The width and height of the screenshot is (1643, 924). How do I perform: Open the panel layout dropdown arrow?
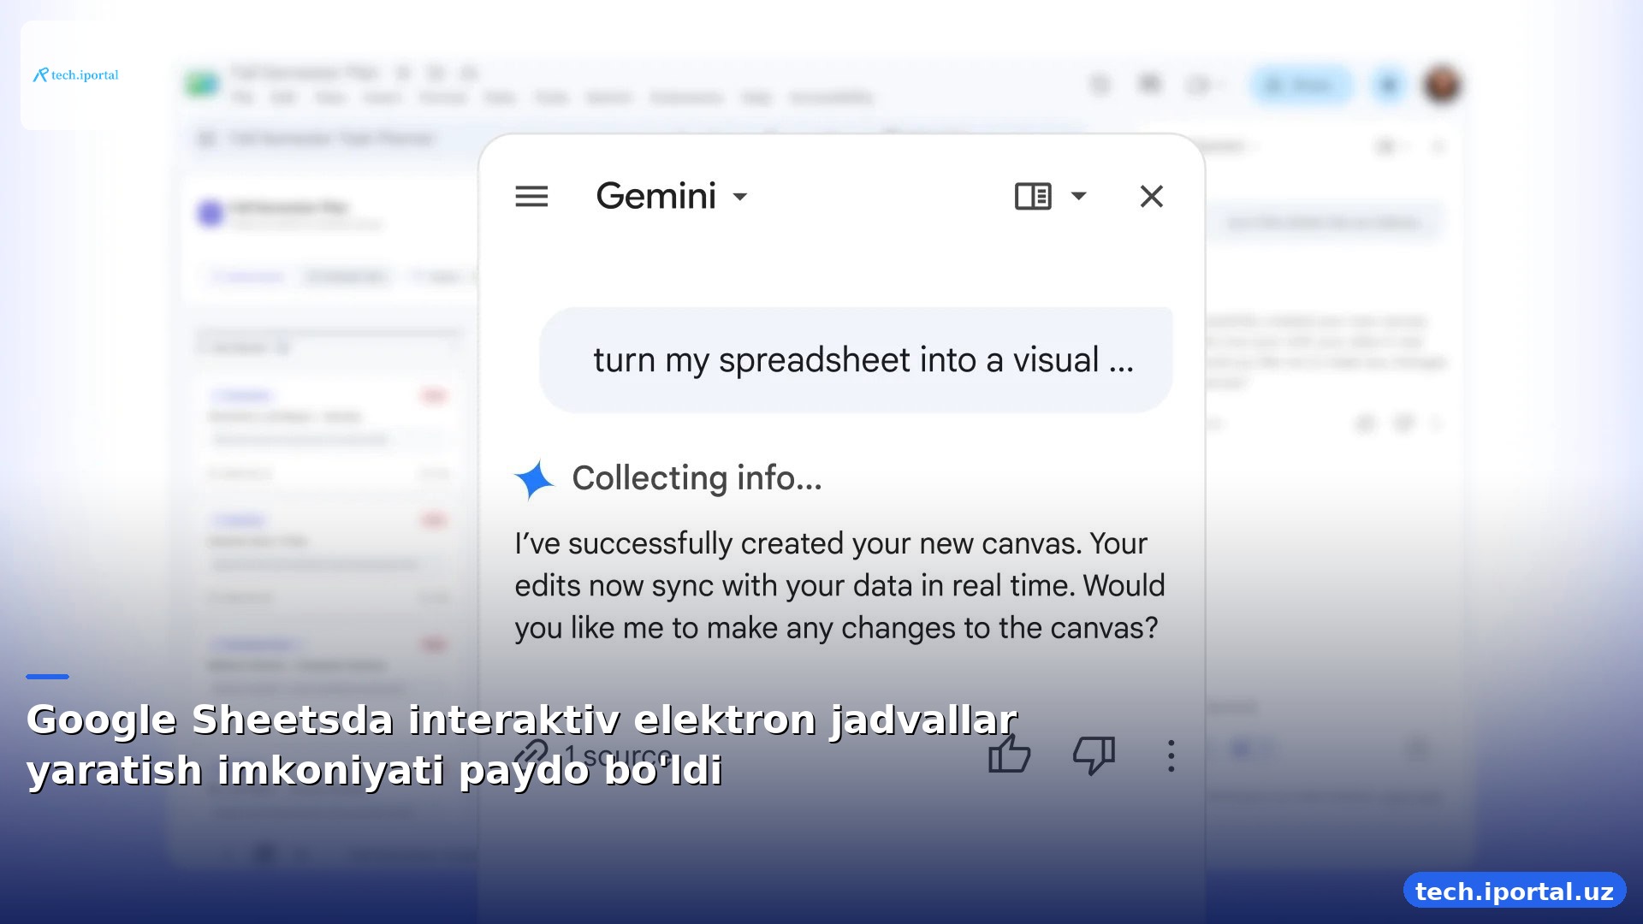pos(1079,196)
